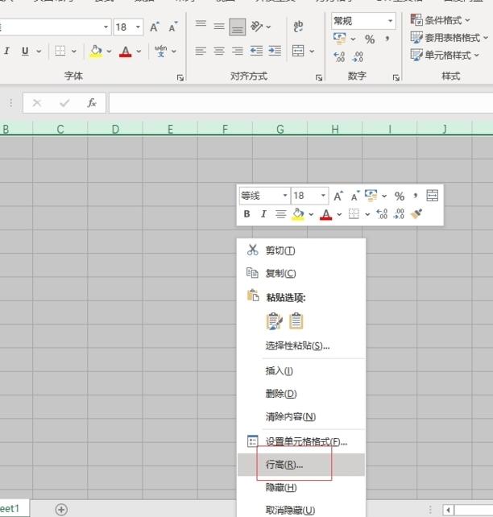Apply yellow fill in mini toolbar
The width and height of the screenshot is (493, 517).
(298, 214)
